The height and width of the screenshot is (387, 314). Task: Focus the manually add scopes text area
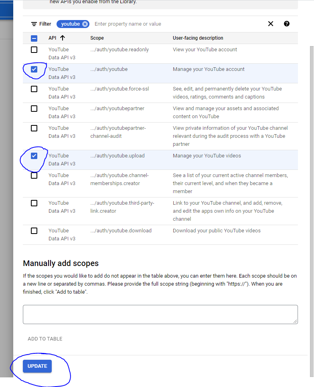pos(160,314)
